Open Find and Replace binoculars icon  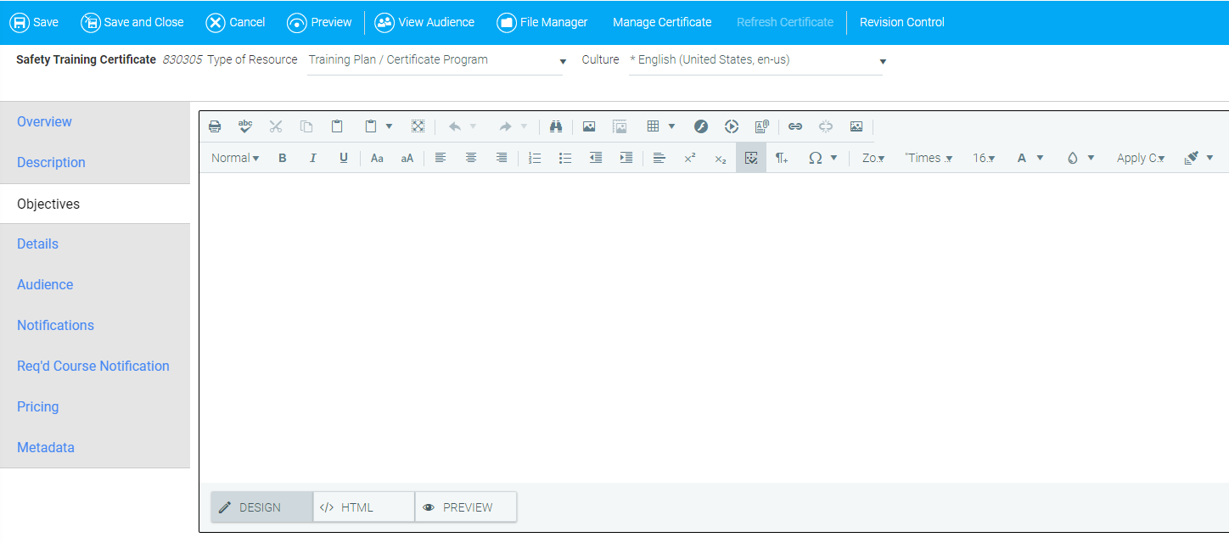[x=556, y=126]
